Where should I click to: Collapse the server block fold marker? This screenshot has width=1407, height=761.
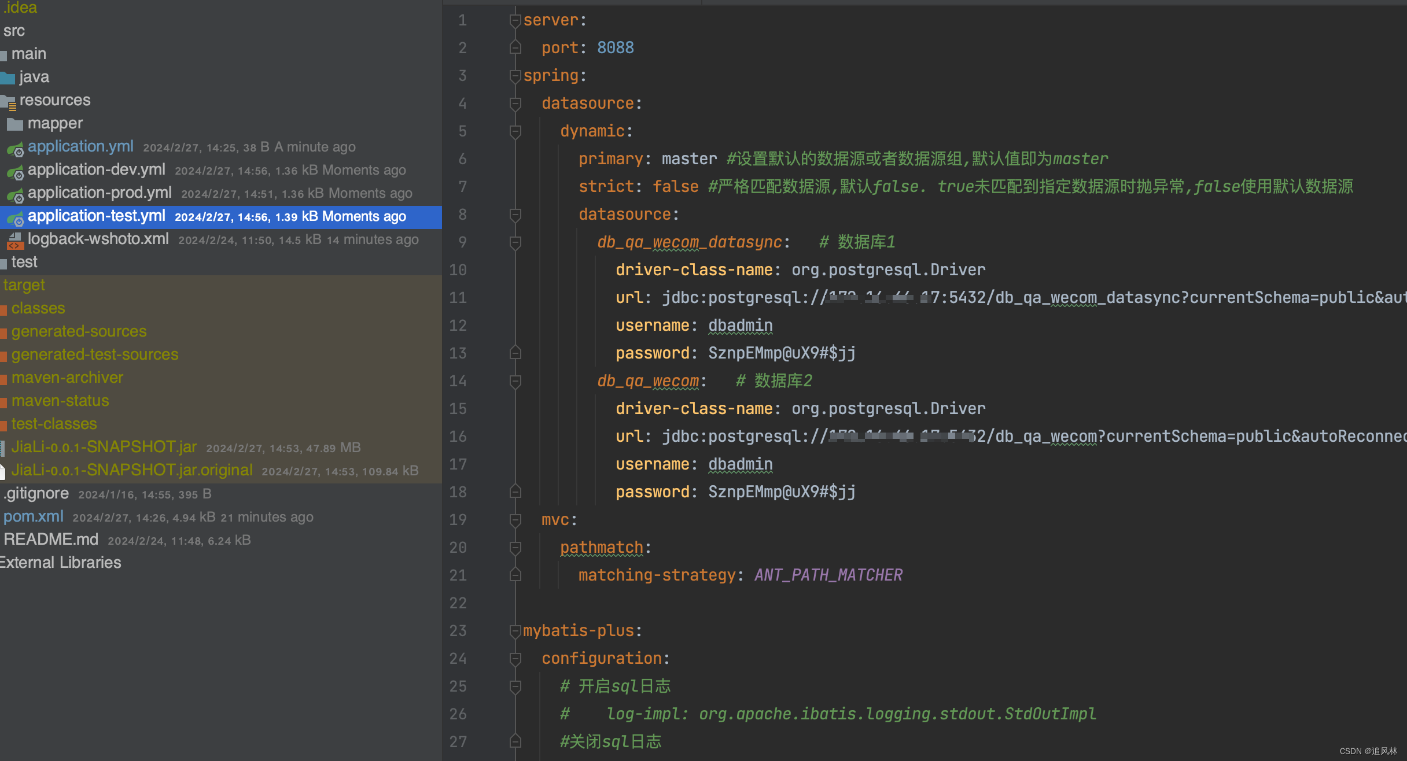coord(515,21)
